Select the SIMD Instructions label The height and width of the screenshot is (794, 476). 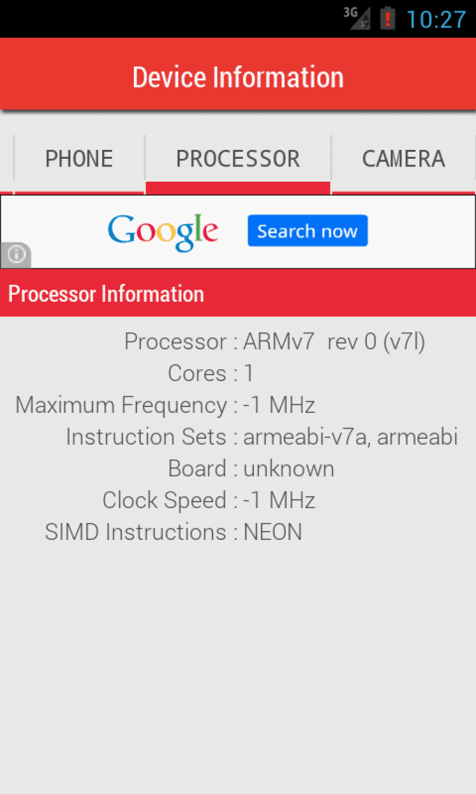[135, 532]
